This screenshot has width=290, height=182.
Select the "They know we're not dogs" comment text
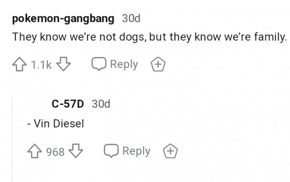pos(149,37)
